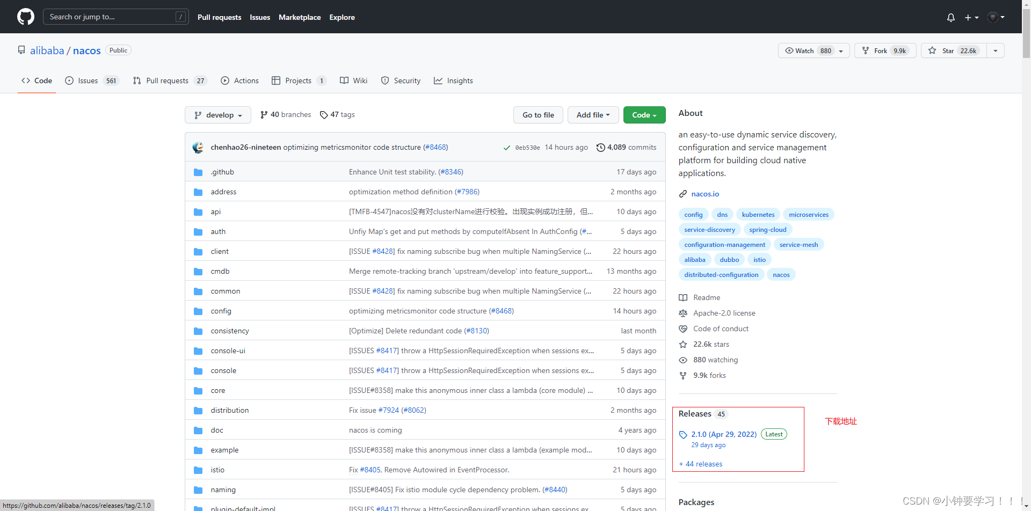Open the green Code clone dropdown
Screen dimensions: 1031x511
(644, 115)
